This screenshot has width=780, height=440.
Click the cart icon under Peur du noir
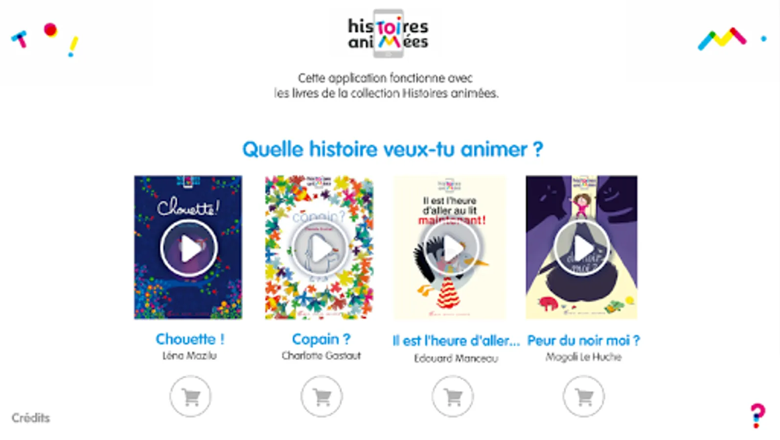pos(584,396)
